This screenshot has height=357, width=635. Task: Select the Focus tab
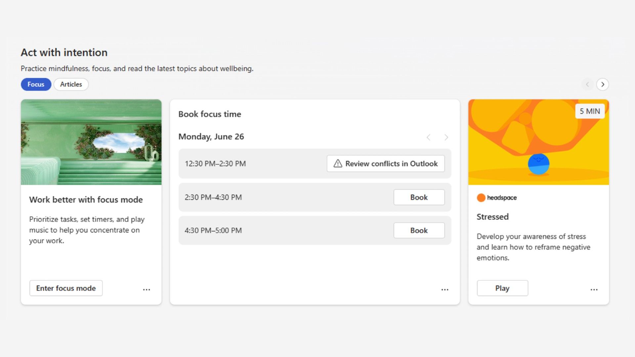pos(36,84)
